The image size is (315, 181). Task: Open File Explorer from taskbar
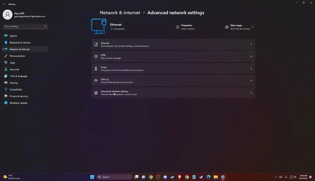pos(216,177)
